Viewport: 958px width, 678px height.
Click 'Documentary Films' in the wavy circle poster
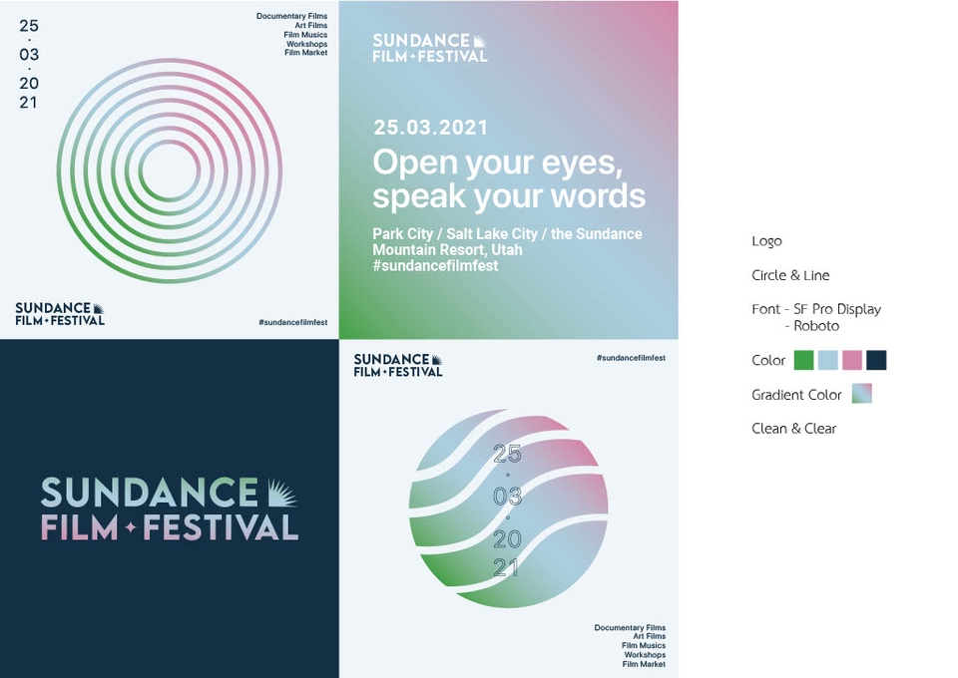click(x=630, y=627)
